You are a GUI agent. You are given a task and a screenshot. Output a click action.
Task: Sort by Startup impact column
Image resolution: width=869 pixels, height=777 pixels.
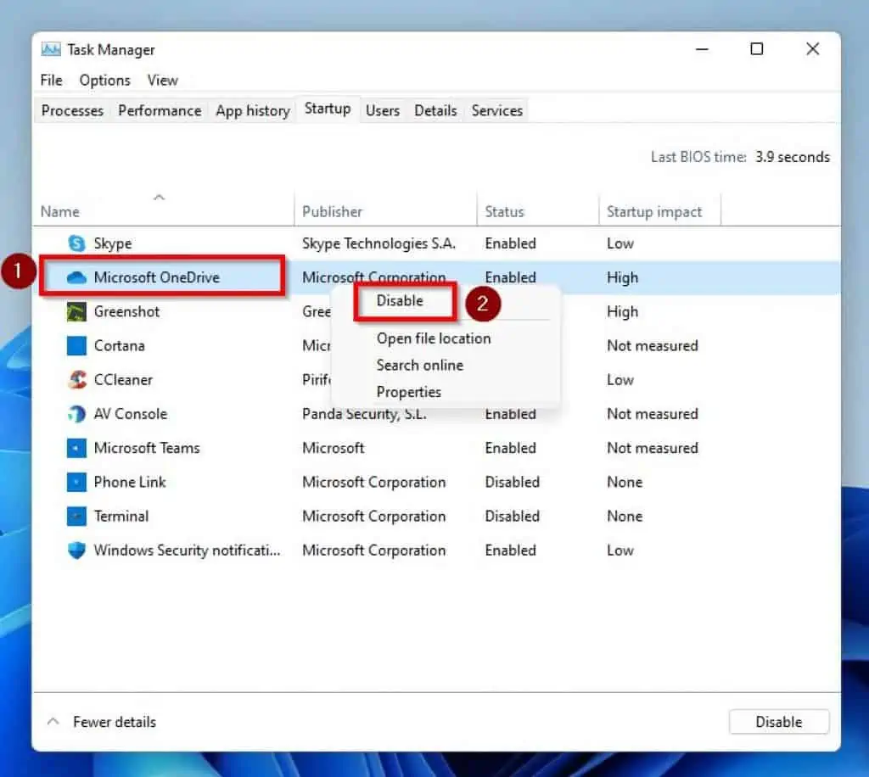(x=654, y=212)
